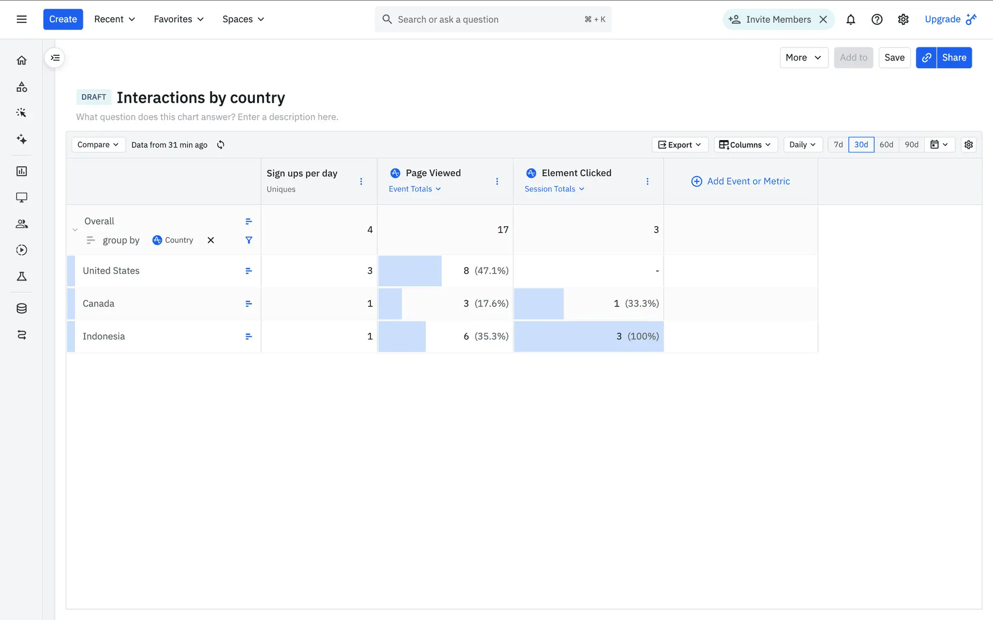Expand the Event Totals dropdown
The image size is (993, 620).
[415, 189]
